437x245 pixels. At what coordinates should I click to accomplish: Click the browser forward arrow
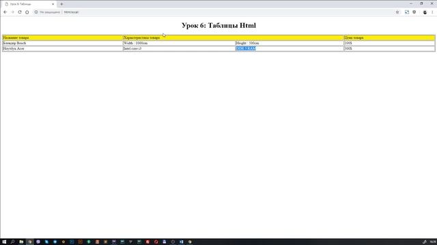point(12,12)
